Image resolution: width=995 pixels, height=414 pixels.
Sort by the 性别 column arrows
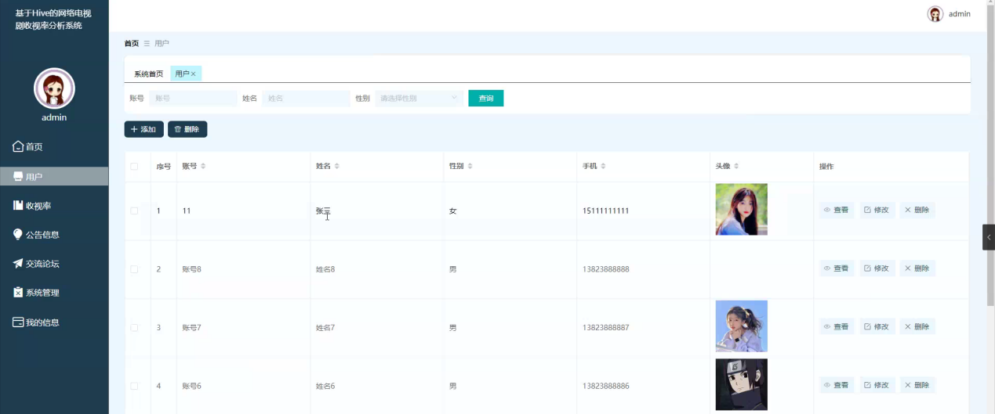(470, 166)
